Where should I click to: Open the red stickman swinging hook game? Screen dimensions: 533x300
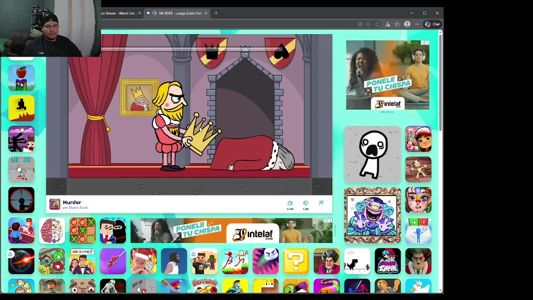point(113,261)
